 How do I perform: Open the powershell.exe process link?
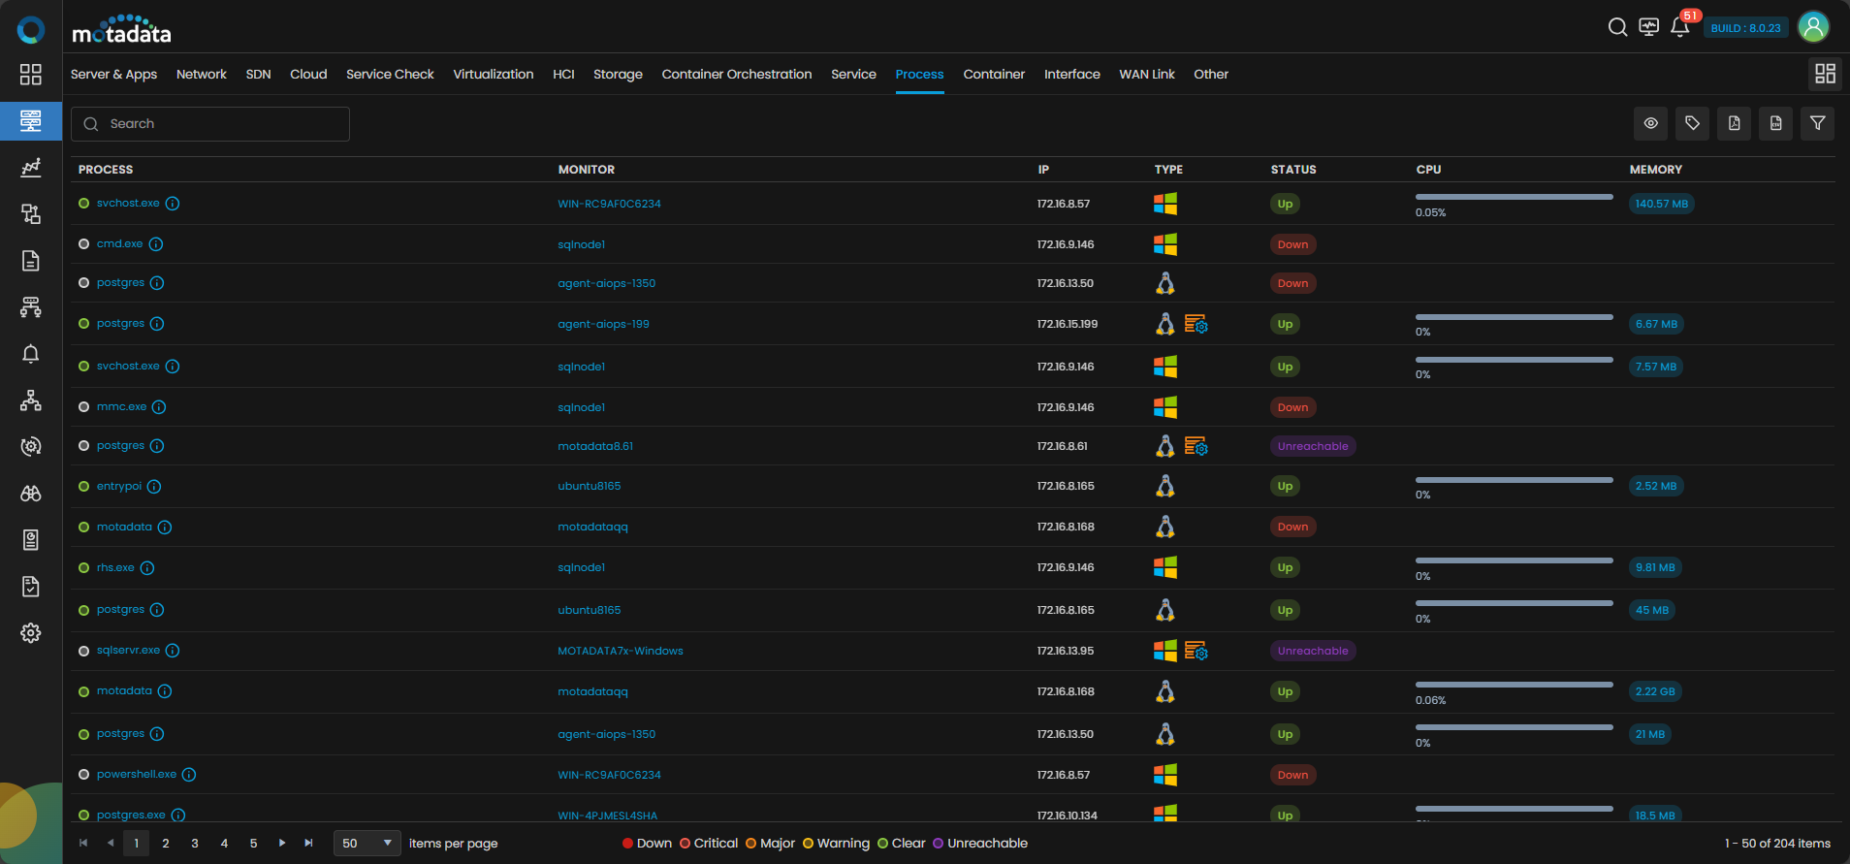pos(137,775)
